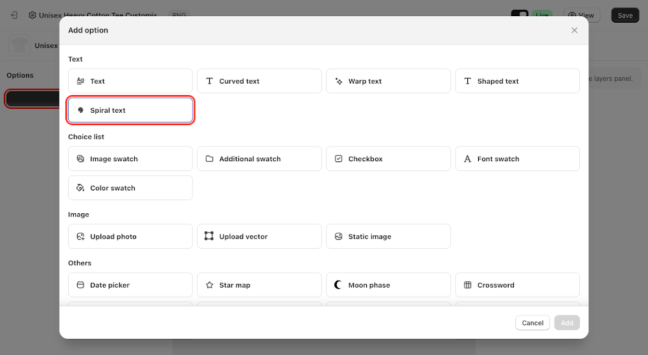Image resolution: width=648 pixels, height=355 pixels.
Task: Select the Upload vector option
Action: (x=259, y=236)
